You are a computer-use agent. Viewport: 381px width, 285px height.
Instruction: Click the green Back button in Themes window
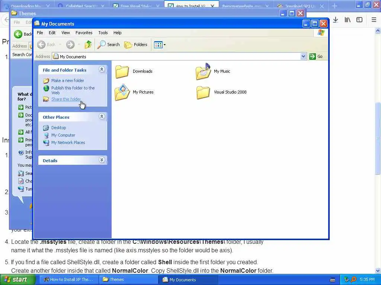tap(18, 34)
